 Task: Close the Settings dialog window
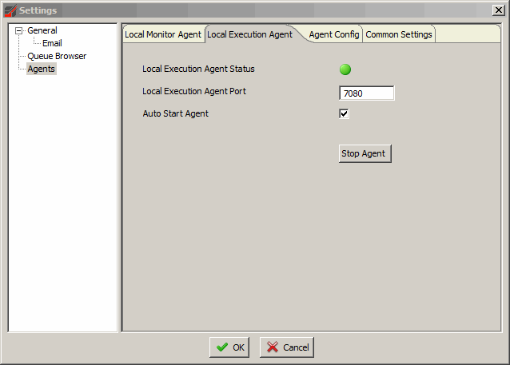coord(499,10)
